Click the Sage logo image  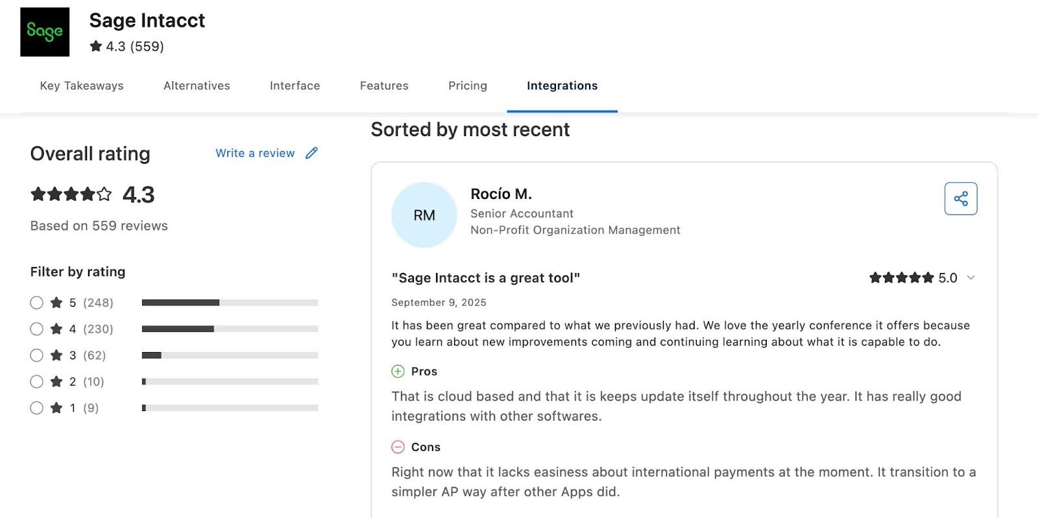coord(45,32)
